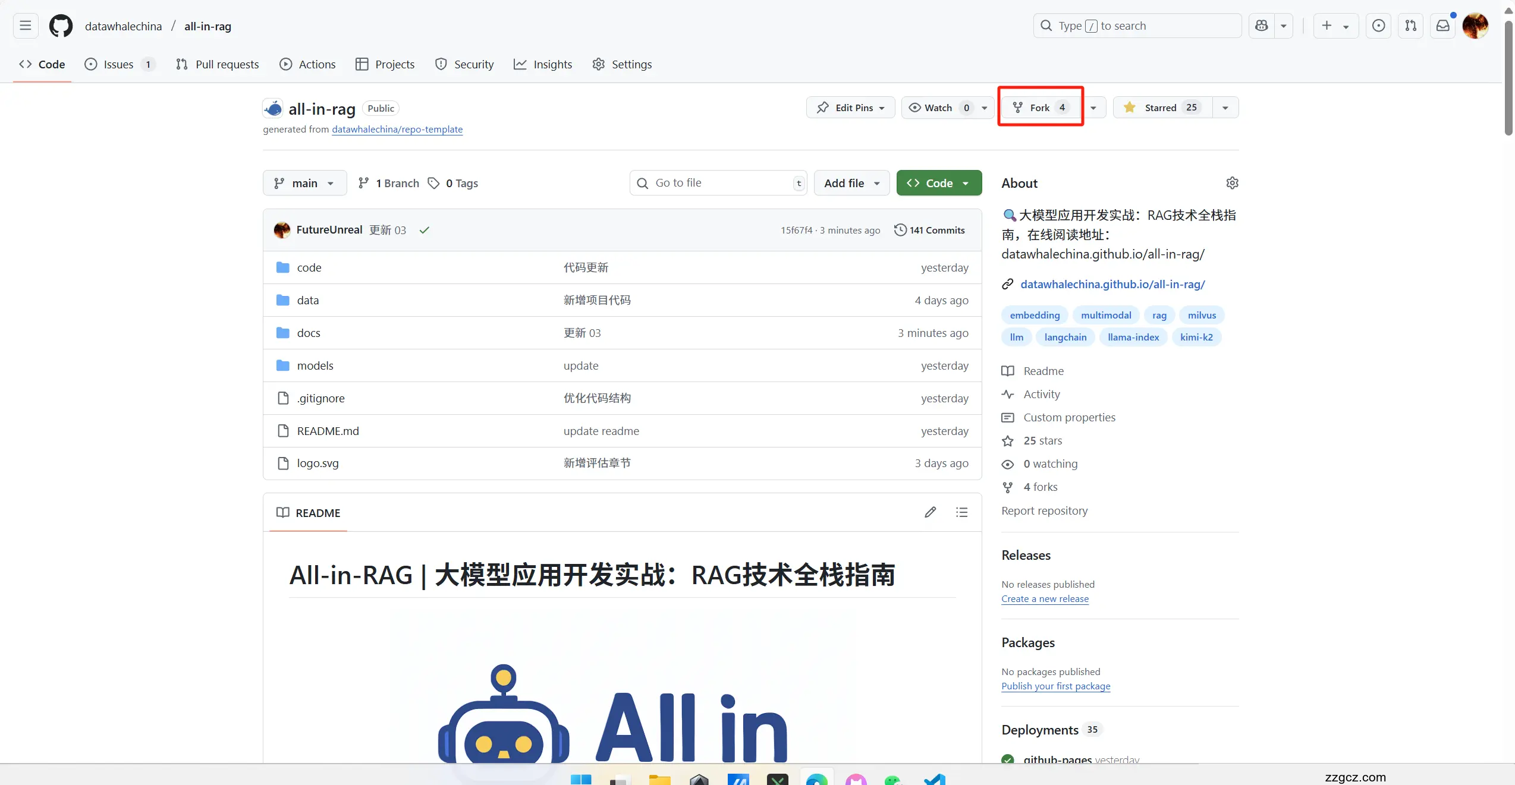The width and height of the screenshot is (1515, 785).
Task: Open your profile avatar menu
Action: click(1475, 26)
